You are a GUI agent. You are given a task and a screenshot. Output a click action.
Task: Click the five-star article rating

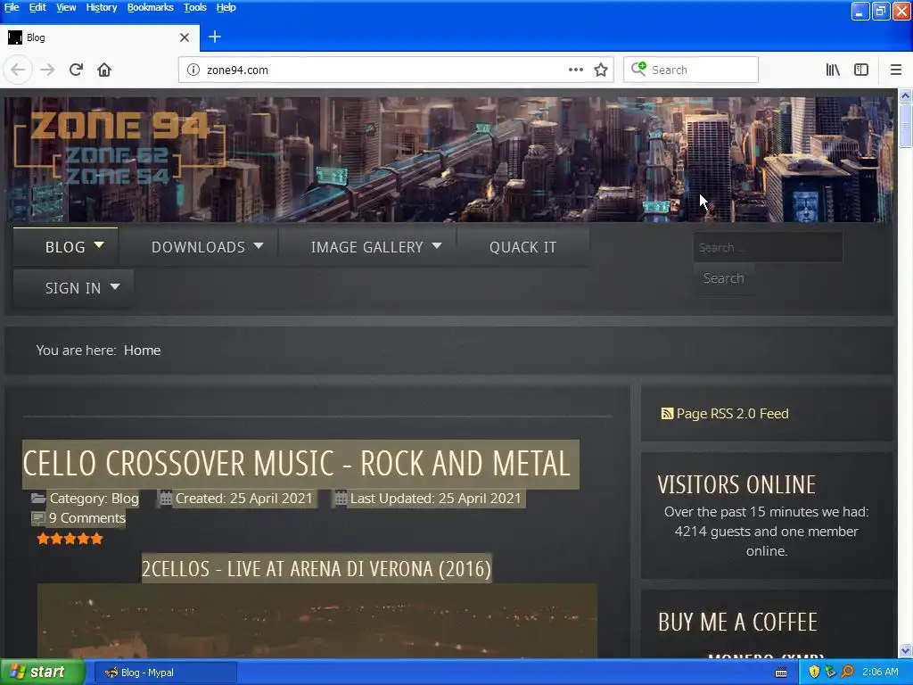click(x=70, y=539)
